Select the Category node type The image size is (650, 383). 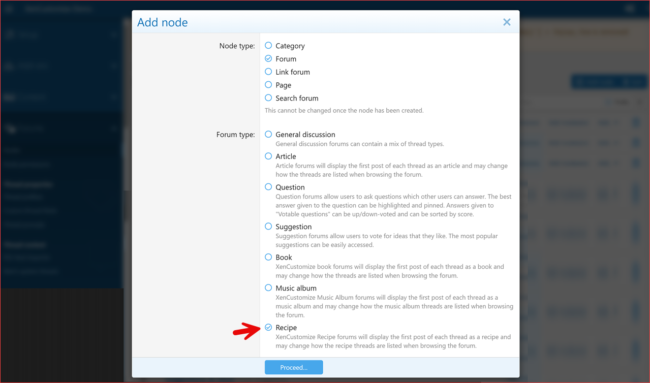pyautogui.click(x=268, y=46)
